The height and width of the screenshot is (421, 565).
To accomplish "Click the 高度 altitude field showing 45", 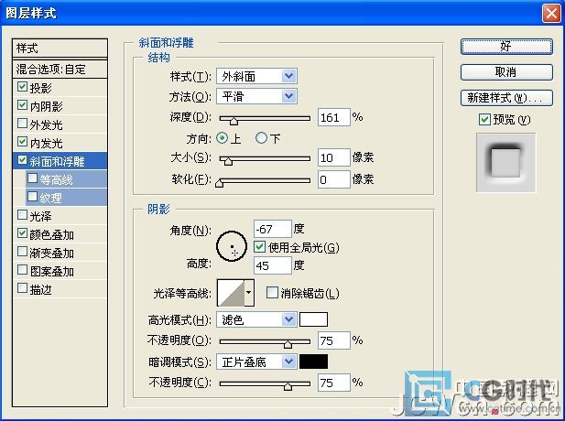I will coord(272,265).
